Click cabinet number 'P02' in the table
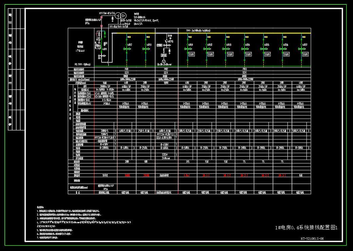This screenshot has height=251, width=353. click(166, 69)
